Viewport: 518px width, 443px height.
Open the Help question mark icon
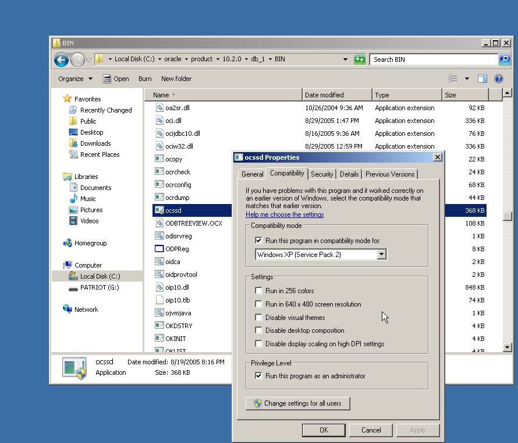(x=499, y=79)
